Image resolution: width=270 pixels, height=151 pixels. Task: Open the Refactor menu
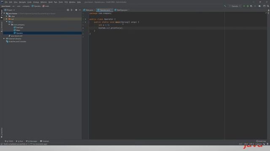[x=44, y=2]
